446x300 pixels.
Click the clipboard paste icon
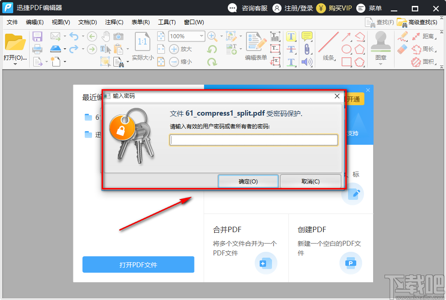tap(118, 49)
